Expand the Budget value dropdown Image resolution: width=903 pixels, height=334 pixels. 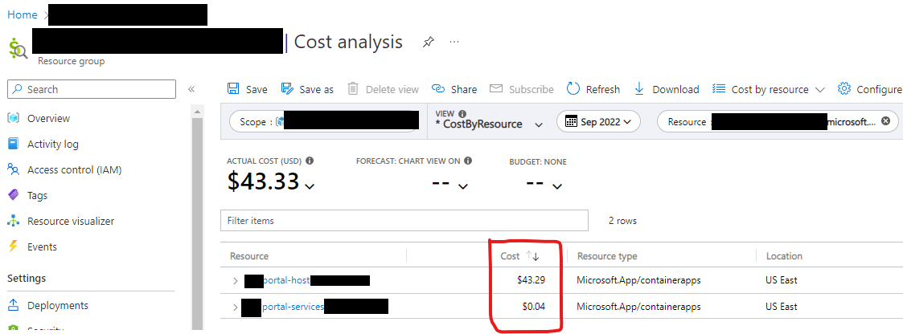557,185
